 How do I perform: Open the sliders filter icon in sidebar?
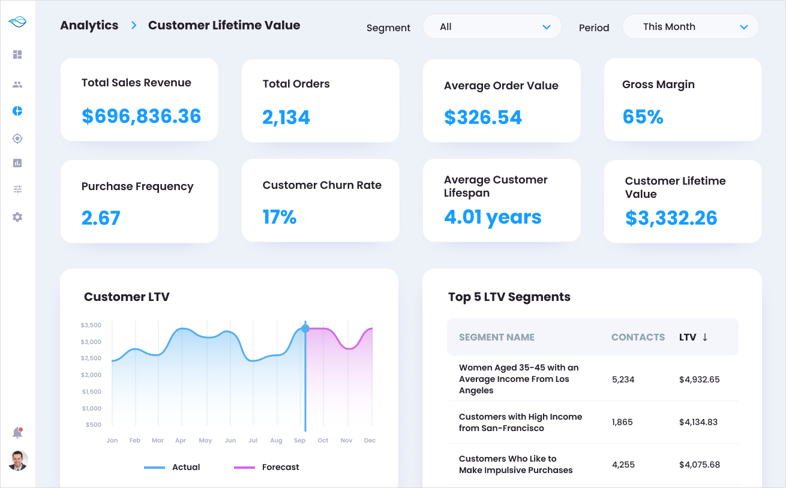coord(17,189)
